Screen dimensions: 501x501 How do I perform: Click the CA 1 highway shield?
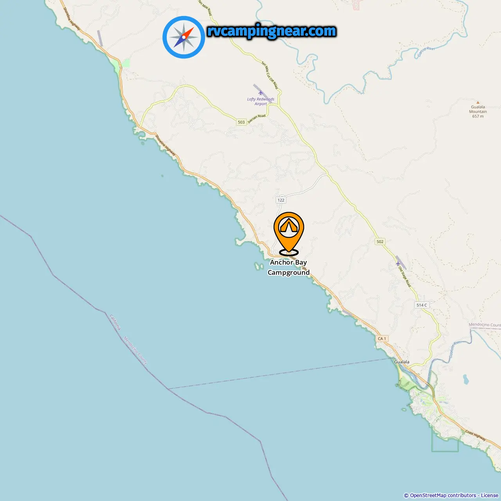click(x=382, y=339)
